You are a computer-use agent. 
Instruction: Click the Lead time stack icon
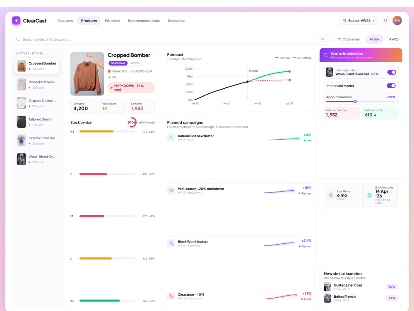[331, 195]
